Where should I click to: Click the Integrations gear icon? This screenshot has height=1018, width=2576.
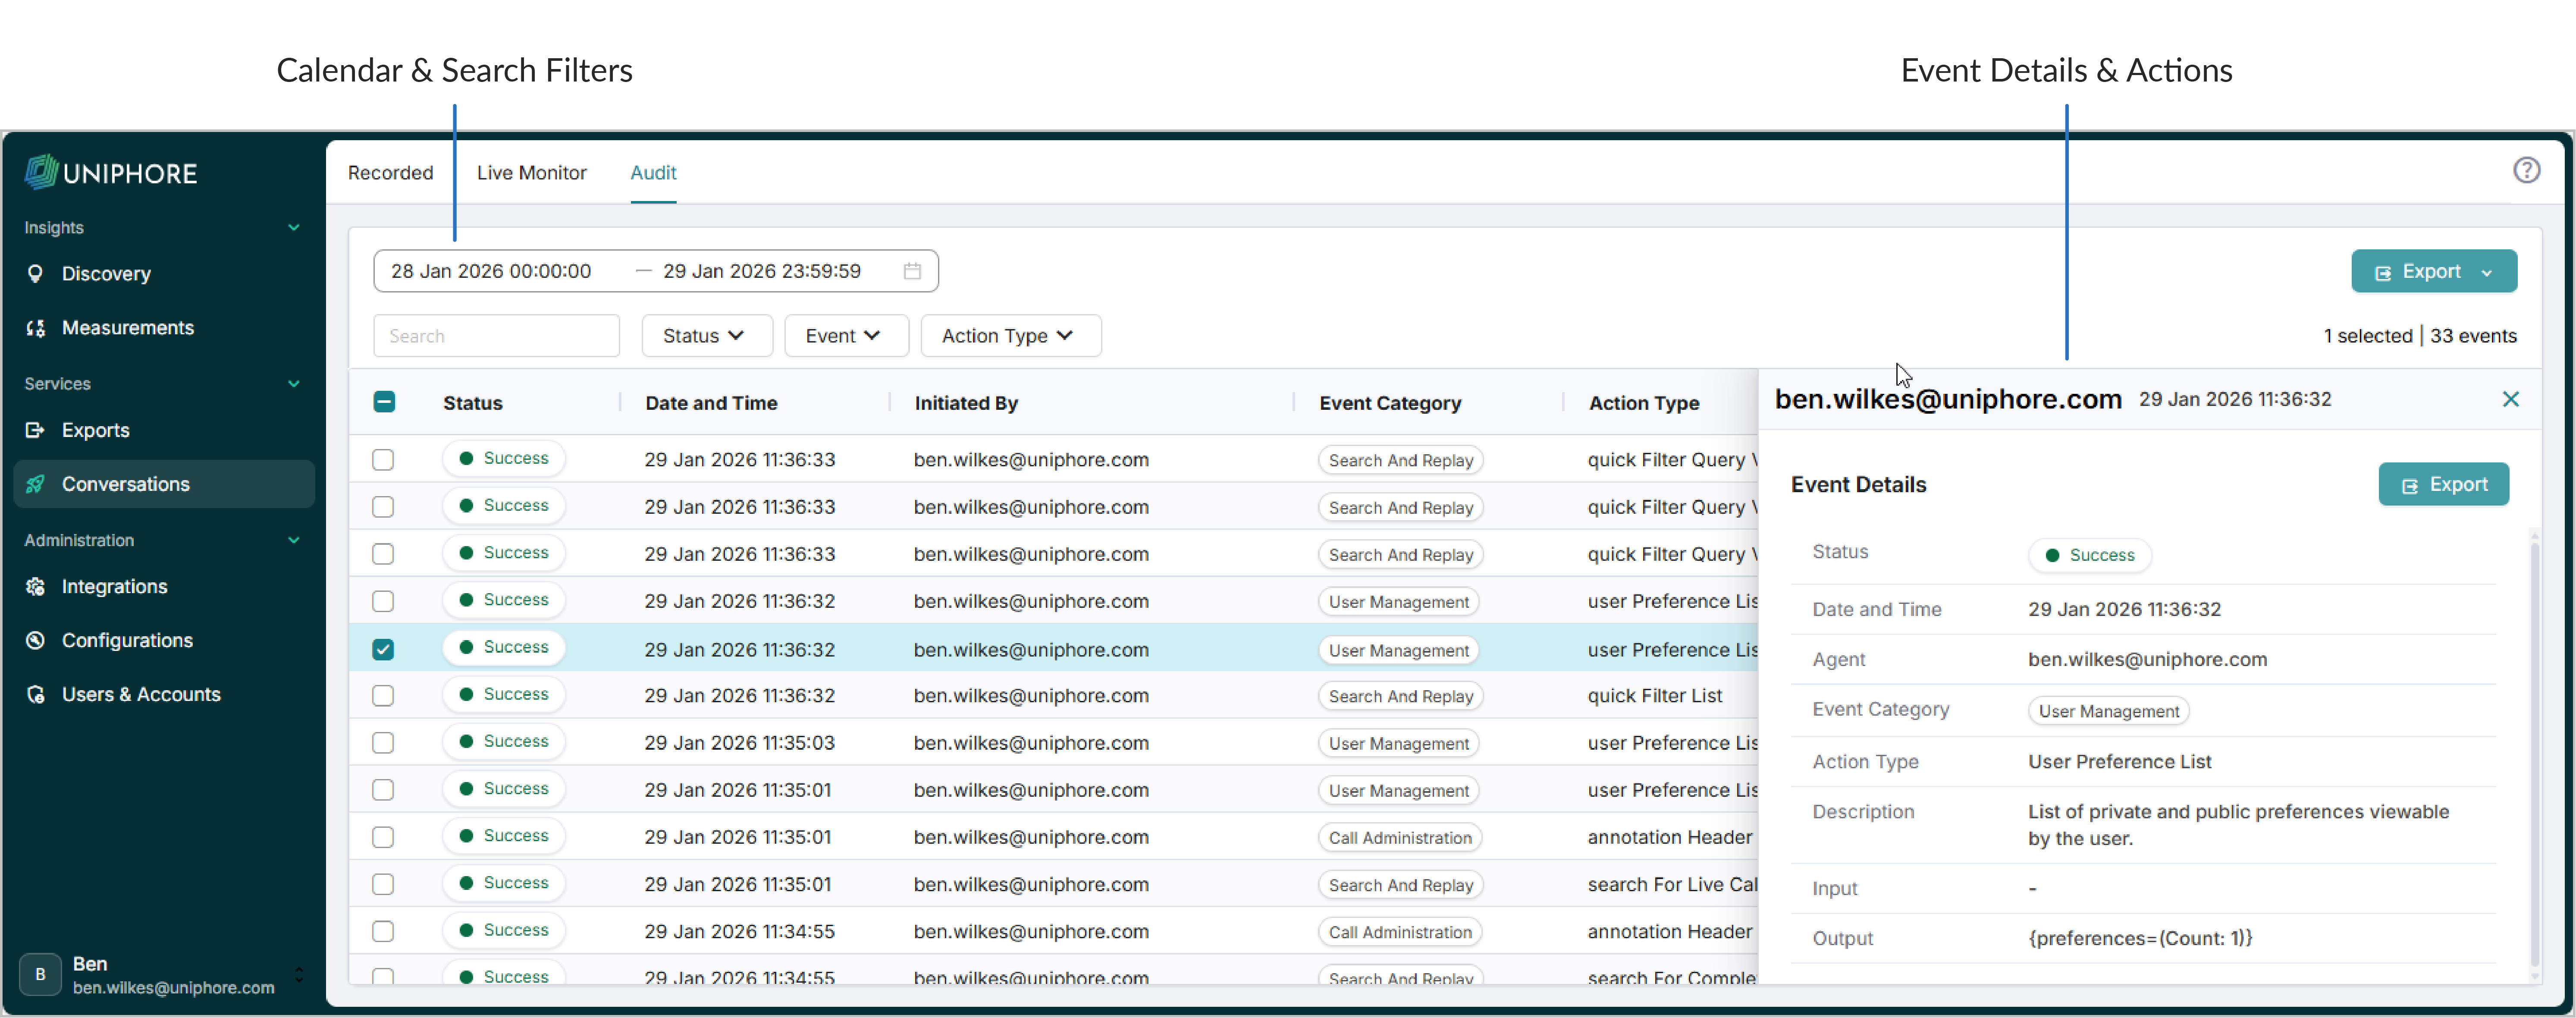(36, 587)
